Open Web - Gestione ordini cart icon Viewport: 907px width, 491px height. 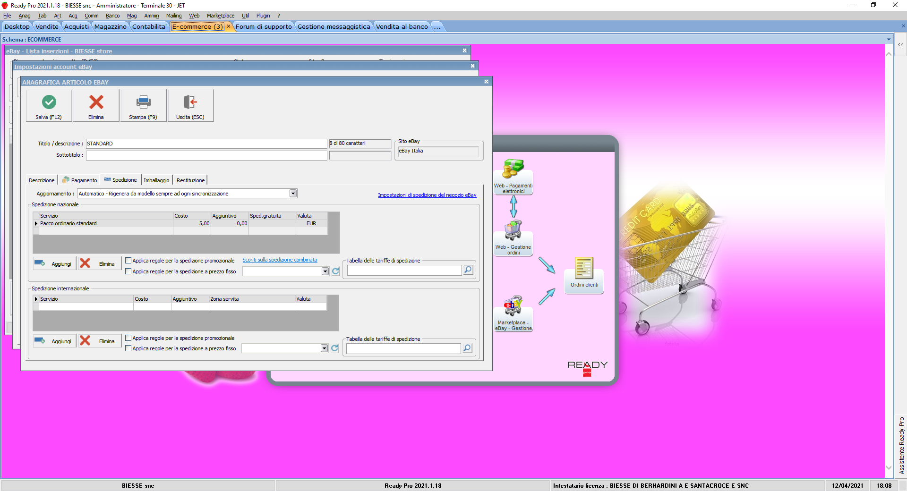[513, 238]
